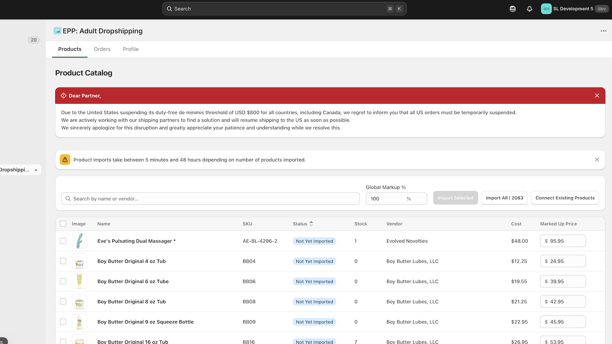The image size is (612, 344).
Task: Click Boy Butter Original 8 oz Tub name
Action: 132,302
